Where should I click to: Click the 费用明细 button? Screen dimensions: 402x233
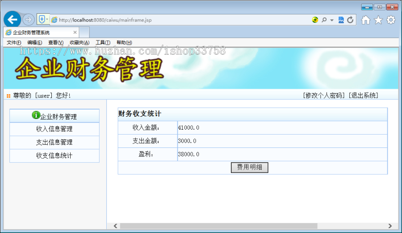(x=249, y=167)
